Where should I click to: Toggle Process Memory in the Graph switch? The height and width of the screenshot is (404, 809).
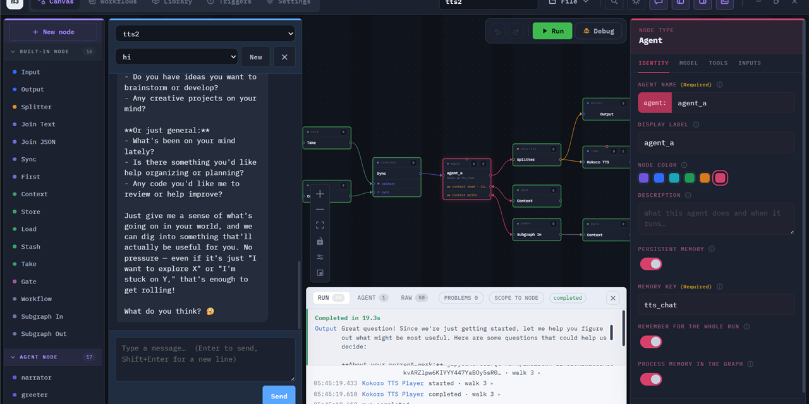[x=651, y=379]
